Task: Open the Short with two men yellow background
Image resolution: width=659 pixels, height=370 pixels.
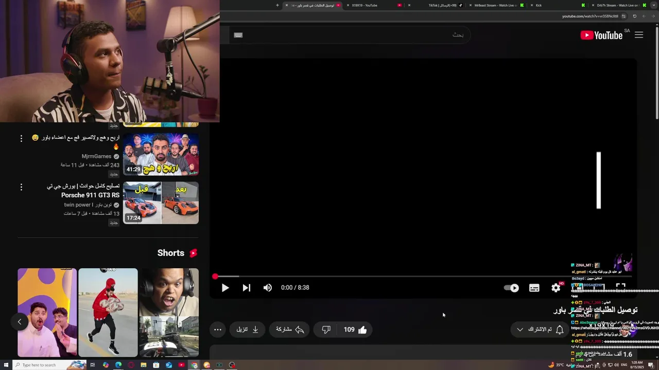Action: pos(47,312)
